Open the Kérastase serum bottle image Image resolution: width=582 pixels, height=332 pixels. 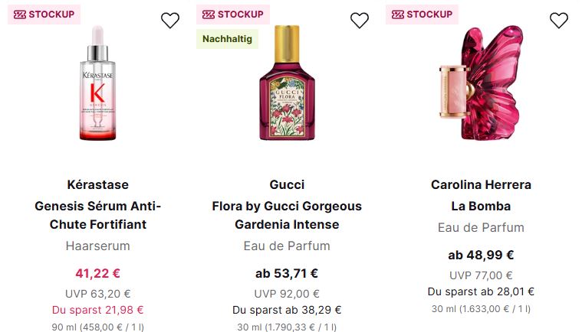tap(97, 84)
